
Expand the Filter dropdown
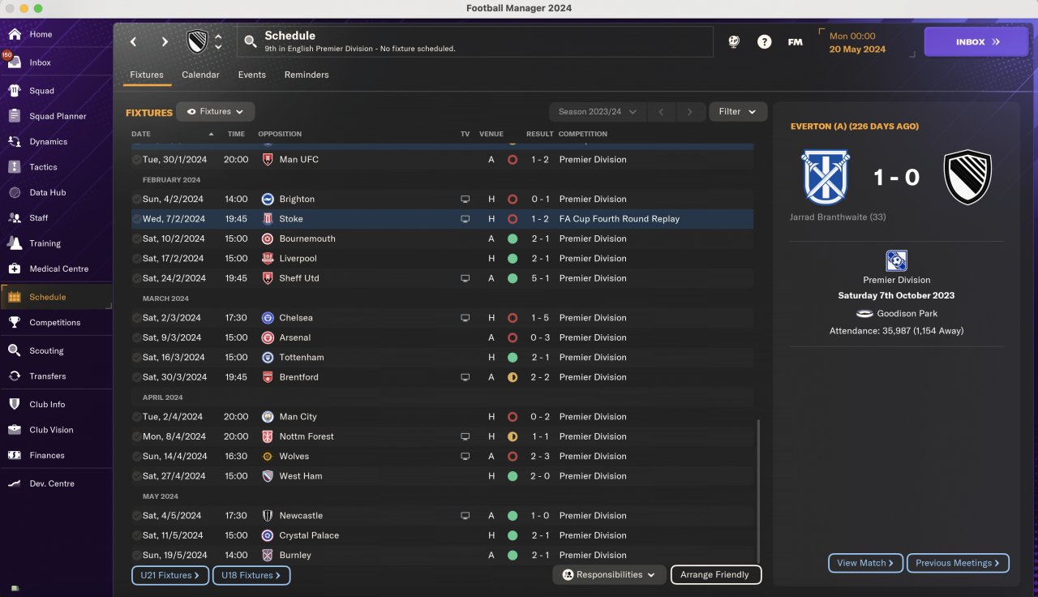tap(738, 111)
